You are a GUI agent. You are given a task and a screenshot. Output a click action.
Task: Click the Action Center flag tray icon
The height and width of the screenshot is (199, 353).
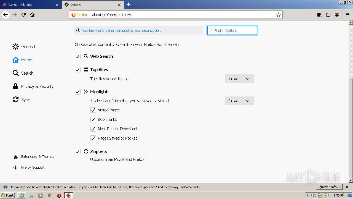327,195
